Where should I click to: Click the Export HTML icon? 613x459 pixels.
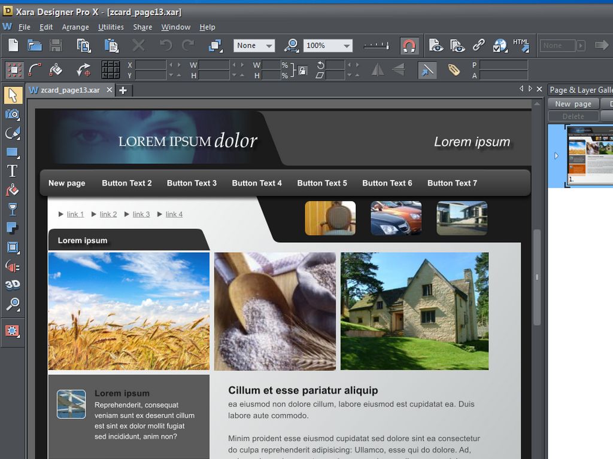[521, 45]
